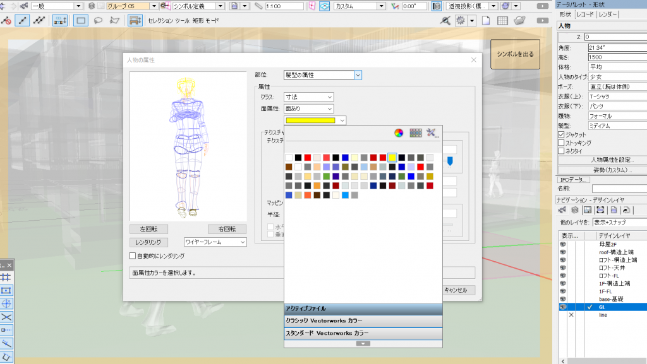Open the color palette manager grid icon

coord(415,132)
